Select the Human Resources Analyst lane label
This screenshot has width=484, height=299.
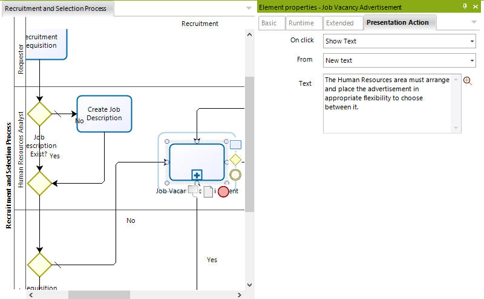(x=21, y=150)
